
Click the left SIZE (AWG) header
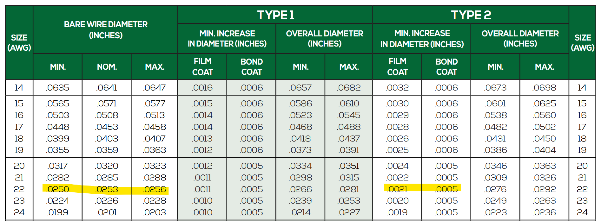coord(19,42)
